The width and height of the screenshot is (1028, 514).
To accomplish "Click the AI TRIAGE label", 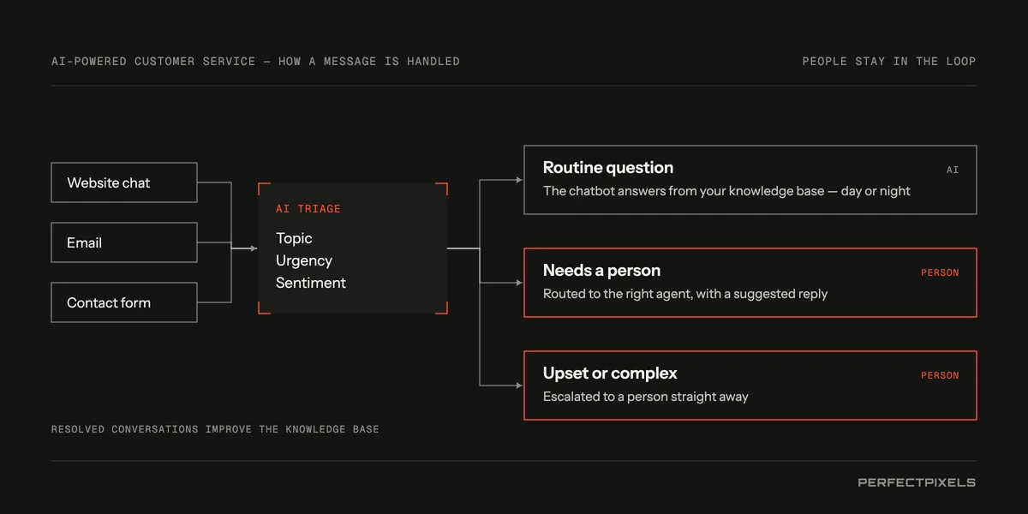I will coord(308,209).
